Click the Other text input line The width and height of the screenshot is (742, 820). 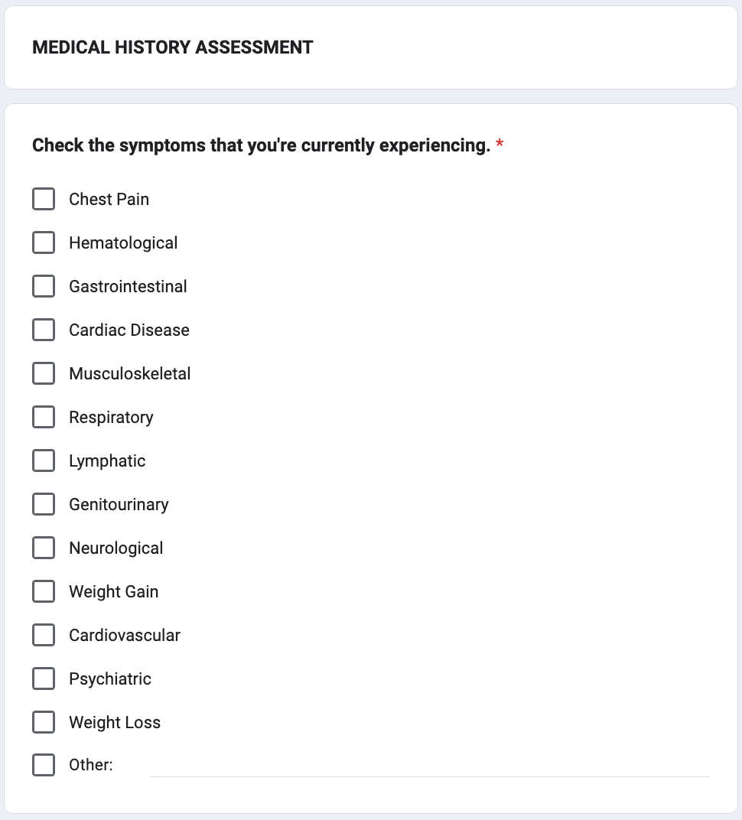point(429,766)
